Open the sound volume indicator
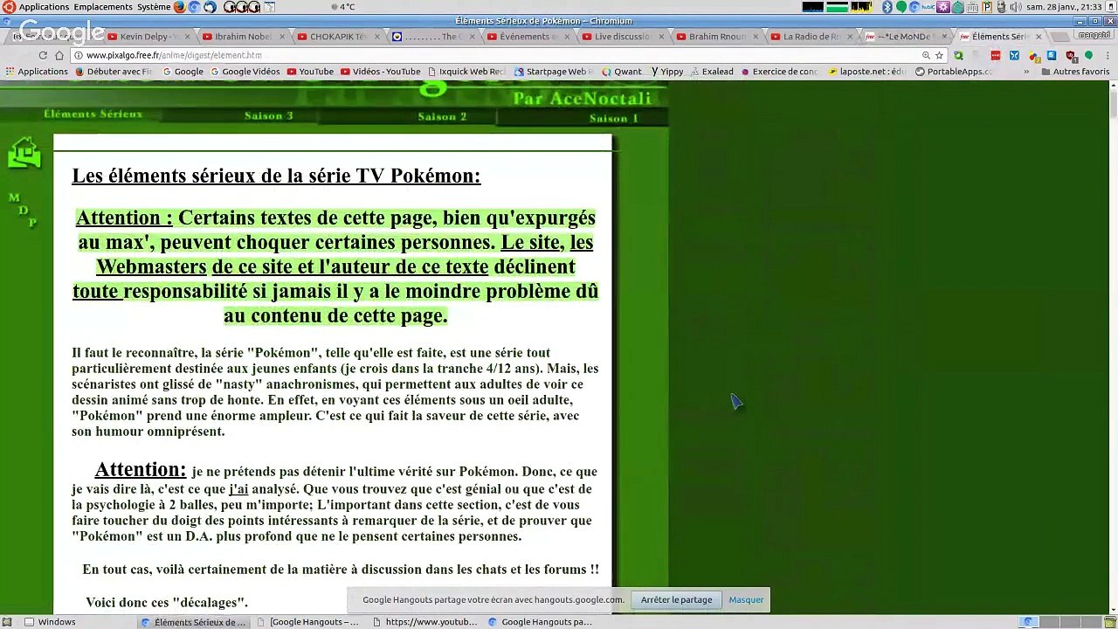Viewport: 1118px width, 629px height. click(x=1015, y=7)
